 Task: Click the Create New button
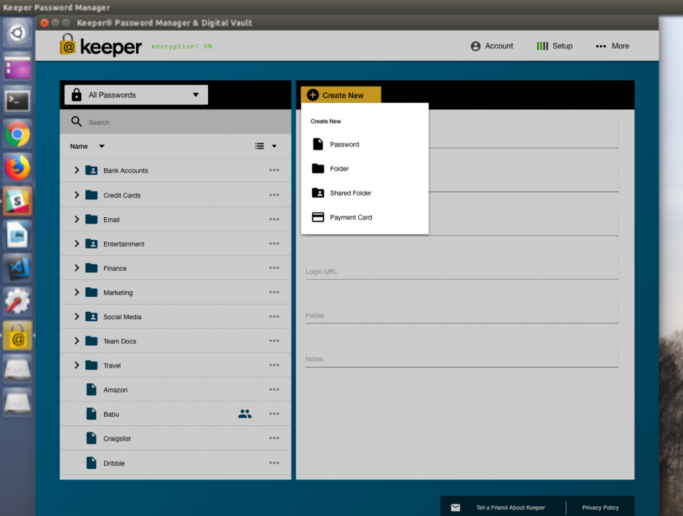(x=340, y=95)
